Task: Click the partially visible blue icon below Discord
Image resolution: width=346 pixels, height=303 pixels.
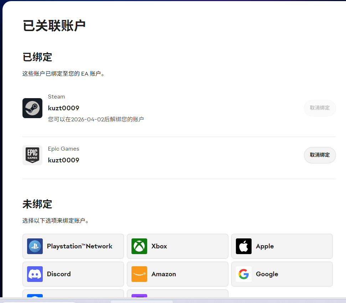Action: (x=35, y=295)
